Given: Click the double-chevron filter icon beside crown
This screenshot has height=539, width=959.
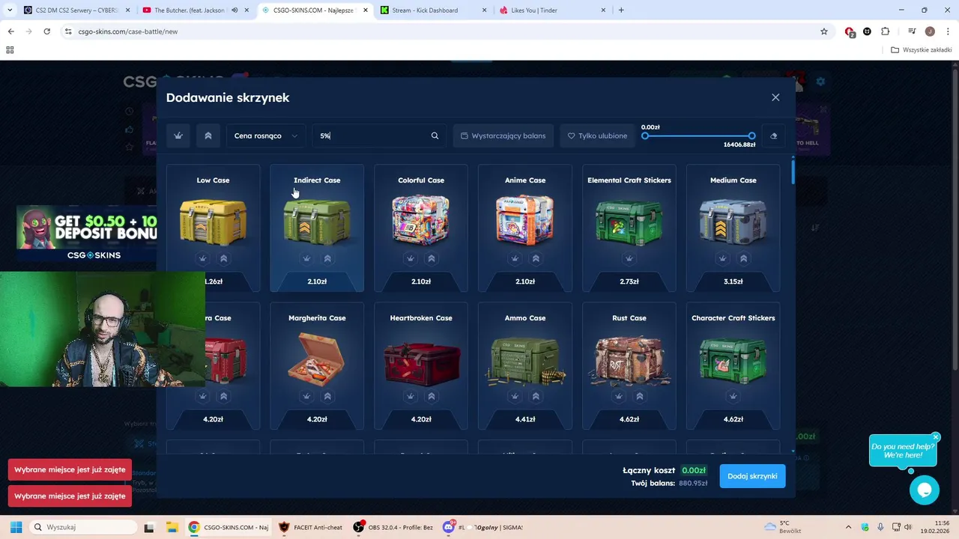Looking at the screenshot, I should click(x=208, y=135).
